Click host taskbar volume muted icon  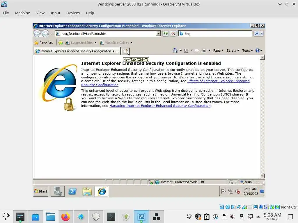[x=233, y=217]
